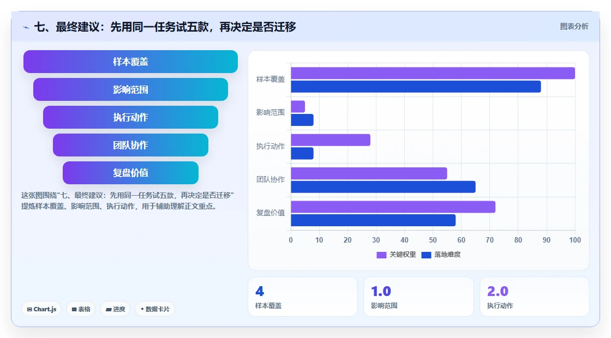Click the 进度 tag chip
Image resolution: width=611 pixels, height=338 pixels.
[x=115, y=309]
